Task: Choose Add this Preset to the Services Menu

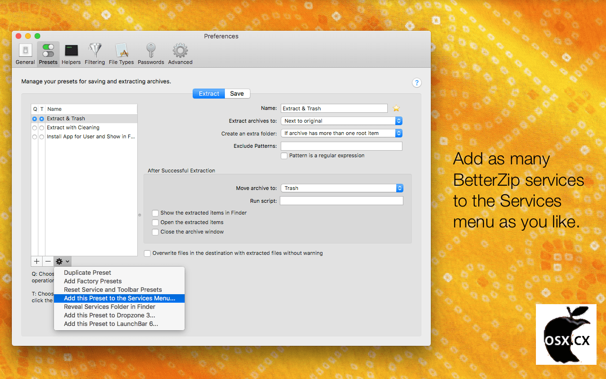Action: click(x=119, y=298)
